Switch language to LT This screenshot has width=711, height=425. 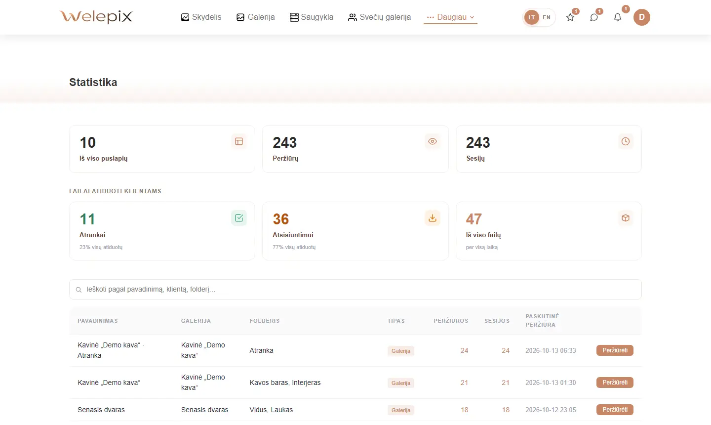tap(532, 17)
